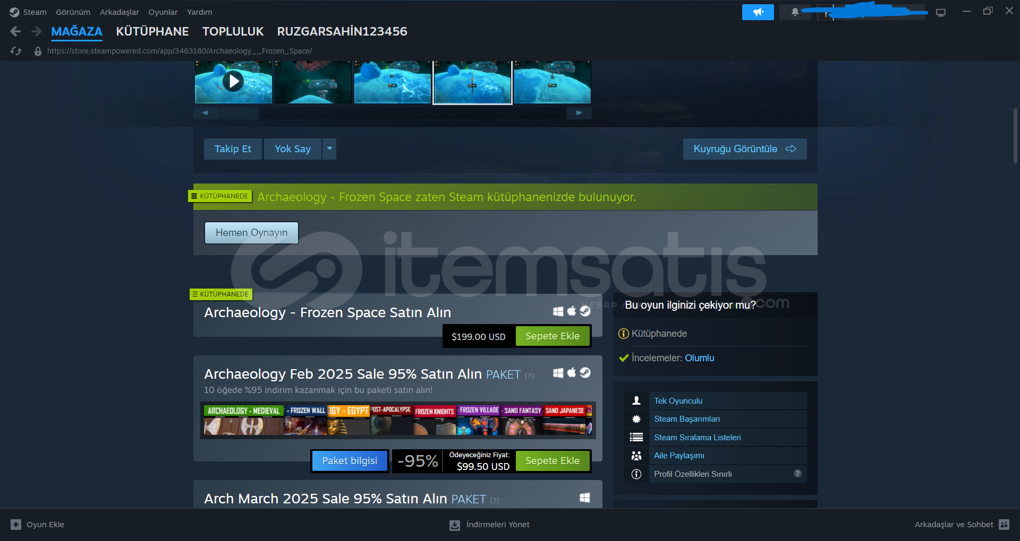This screenshot has width=1020, height=541.
Task: Click the thumbnail strip slider handle
Action: [x=239, y=113]
